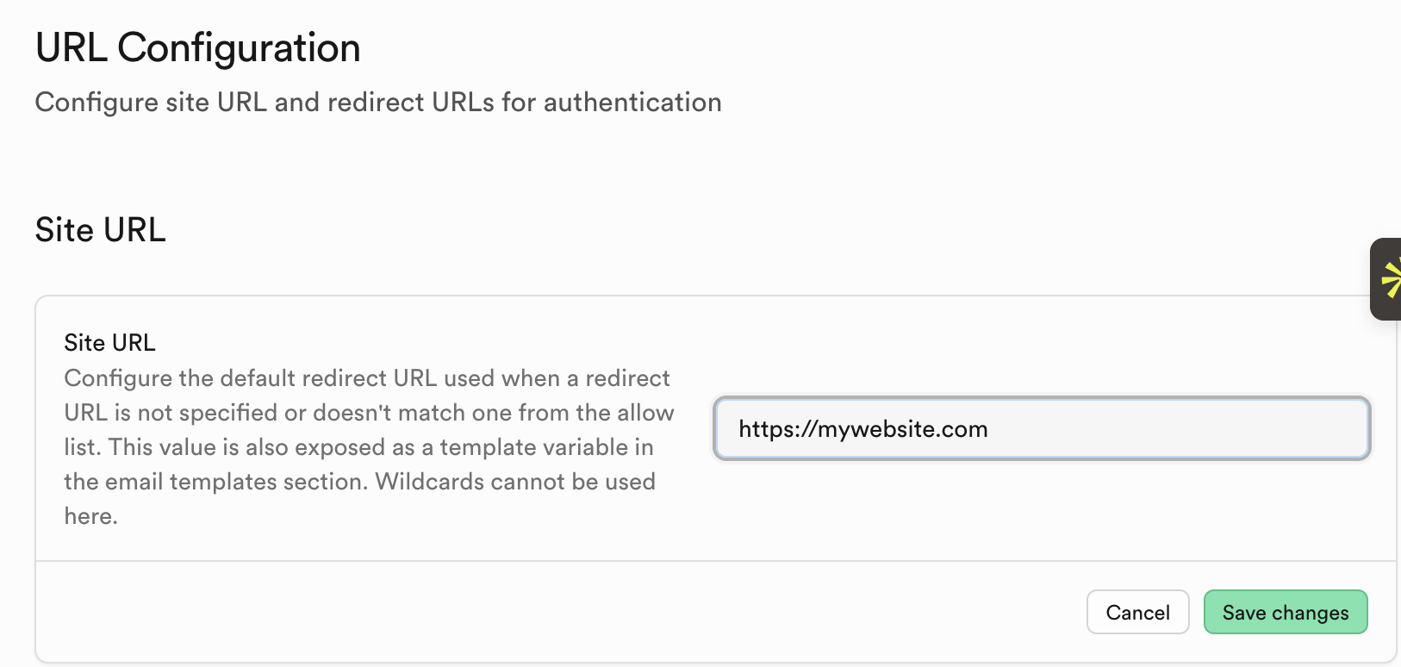
Task: Click the 'Configure site URL and redirect URLs' subtitle
Action: pyautogui.click(x=377, y=103)
